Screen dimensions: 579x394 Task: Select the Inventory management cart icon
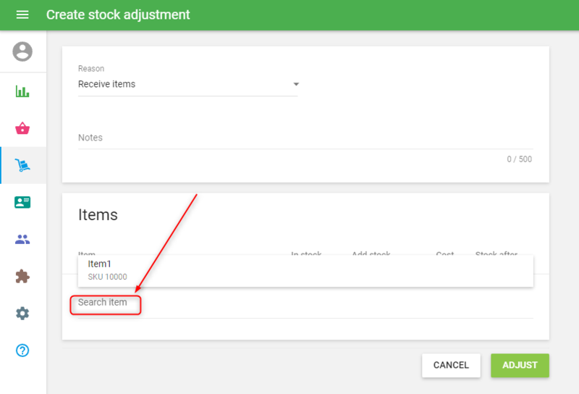tap(22, 166)
